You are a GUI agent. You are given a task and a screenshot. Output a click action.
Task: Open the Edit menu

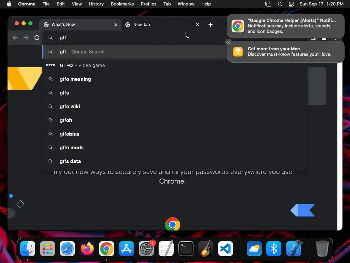pyautogui.click(x=60, y=4)
